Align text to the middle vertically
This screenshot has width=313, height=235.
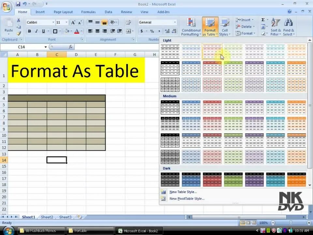tap(97, 22)
